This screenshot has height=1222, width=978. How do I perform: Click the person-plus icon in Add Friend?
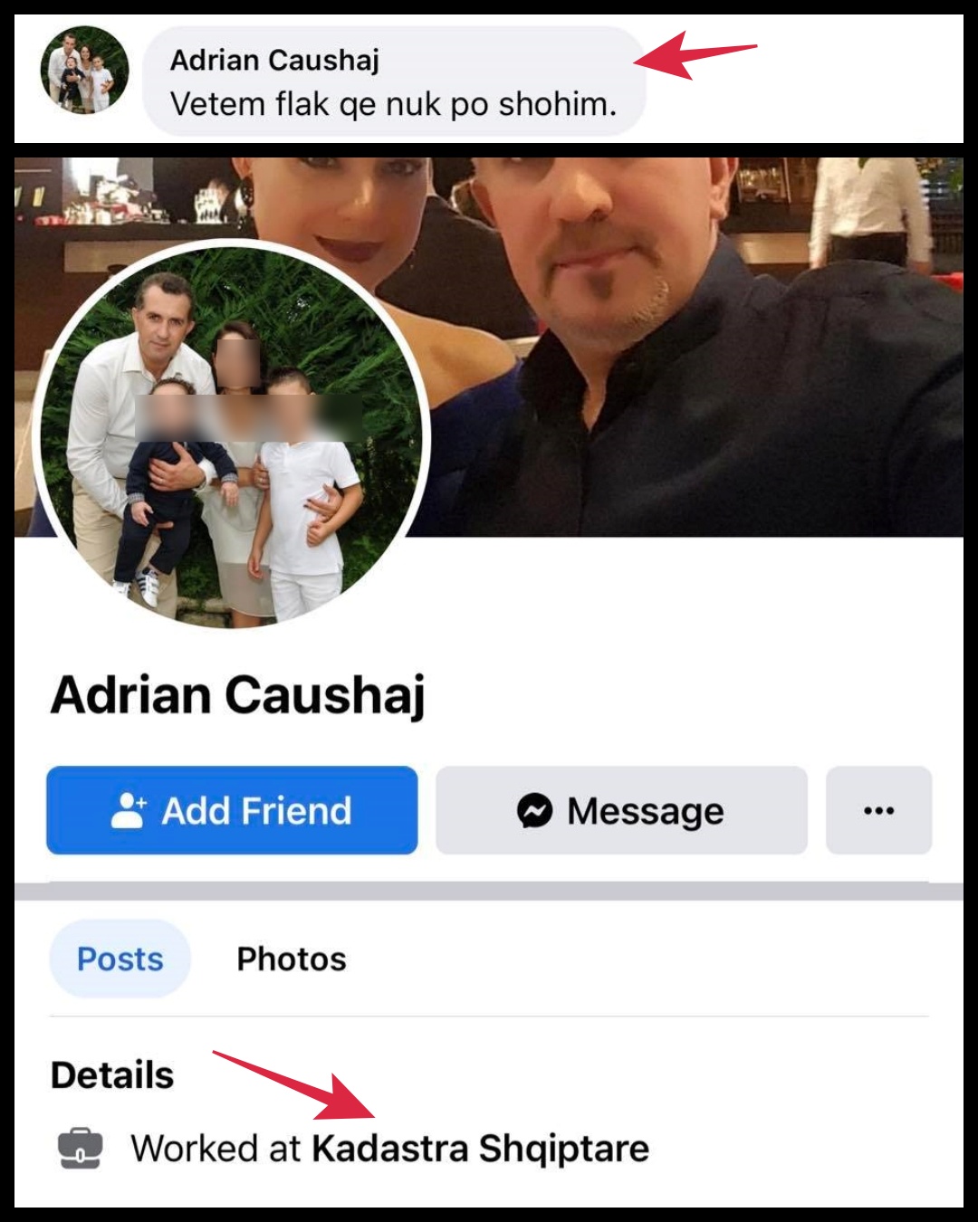point(129,811)
